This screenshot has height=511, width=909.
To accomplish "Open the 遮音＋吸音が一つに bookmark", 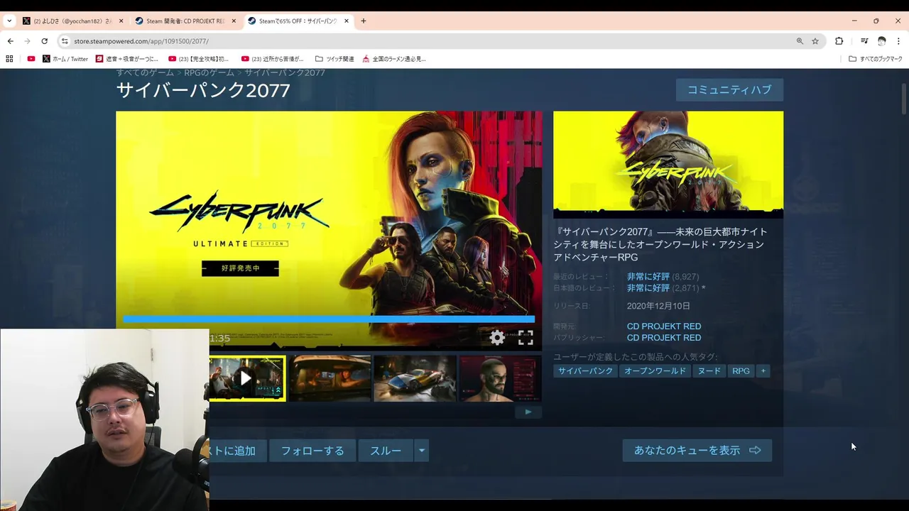I will point(127,59).
